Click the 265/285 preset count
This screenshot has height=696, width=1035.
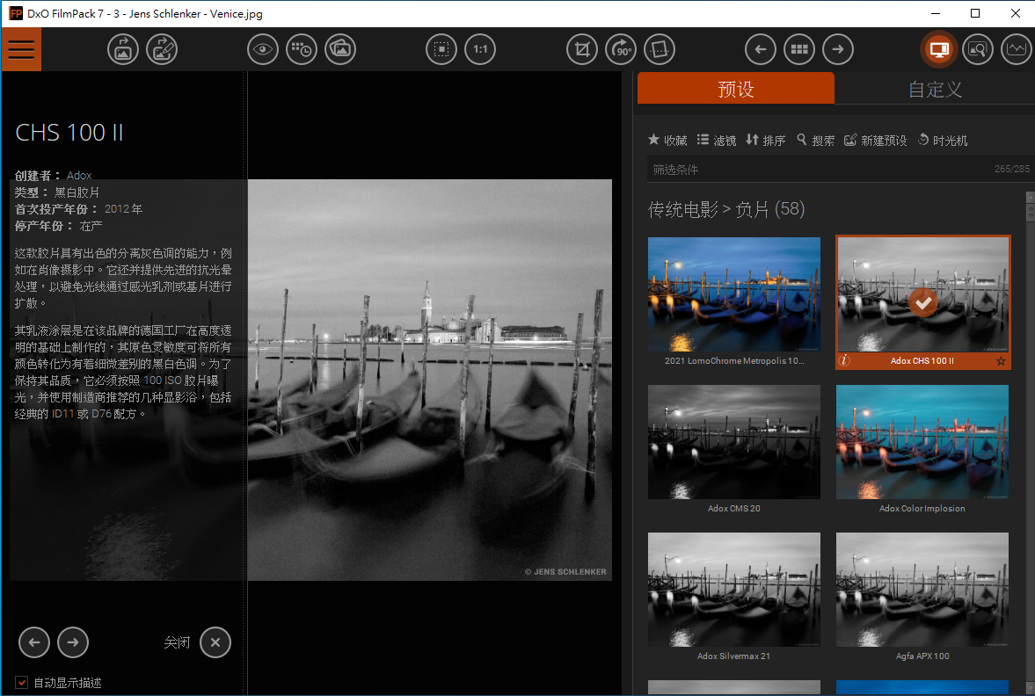pos(1011,169)
